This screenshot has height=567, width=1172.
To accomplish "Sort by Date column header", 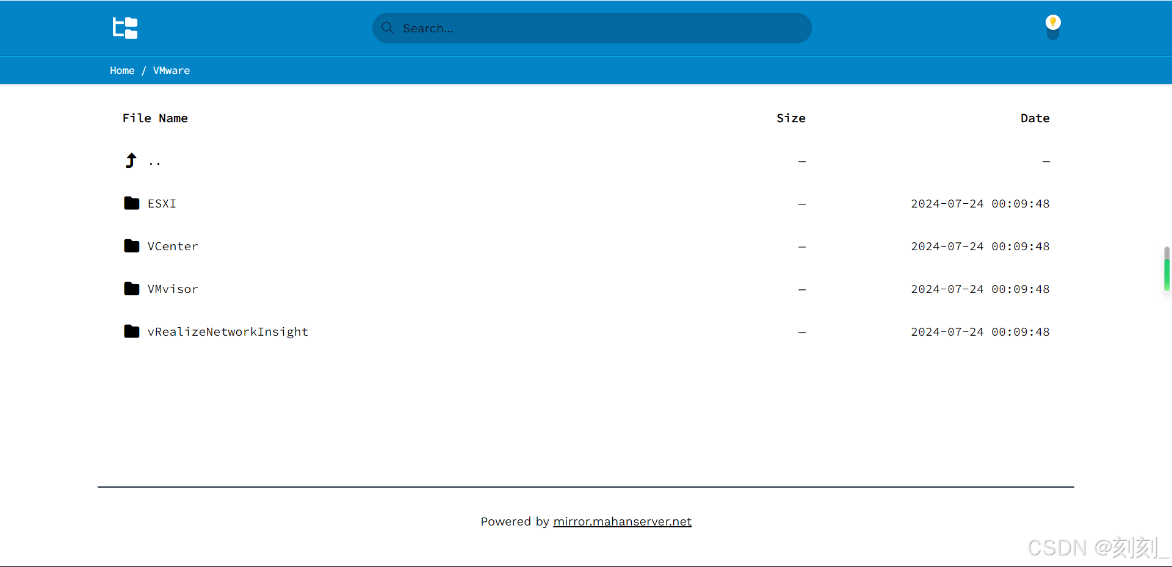I will point(1035,118).
